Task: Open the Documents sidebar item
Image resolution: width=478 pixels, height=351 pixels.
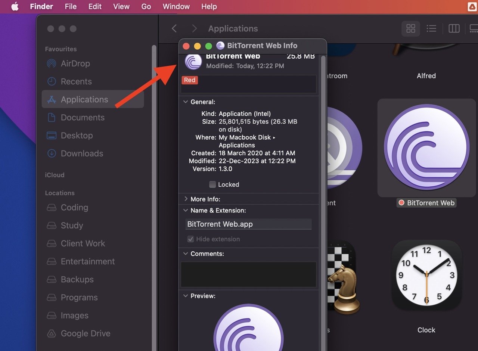Action: click(83, 117)
